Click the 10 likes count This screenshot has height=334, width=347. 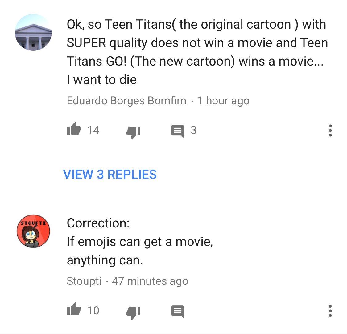93,310
